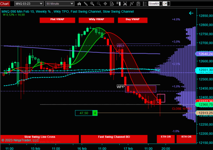Open the indicators line-graph icon
This screenshot has width=213, height=150.
(132, 4)
